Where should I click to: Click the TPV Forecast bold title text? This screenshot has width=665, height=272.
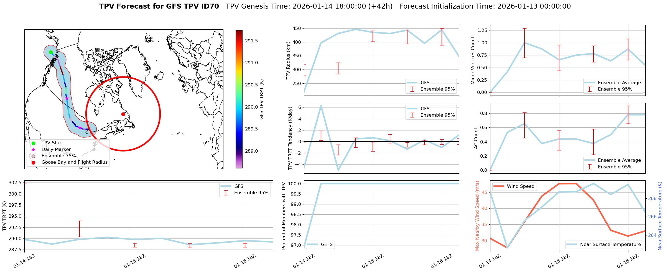pyautogui.click(x=159, y=6)
